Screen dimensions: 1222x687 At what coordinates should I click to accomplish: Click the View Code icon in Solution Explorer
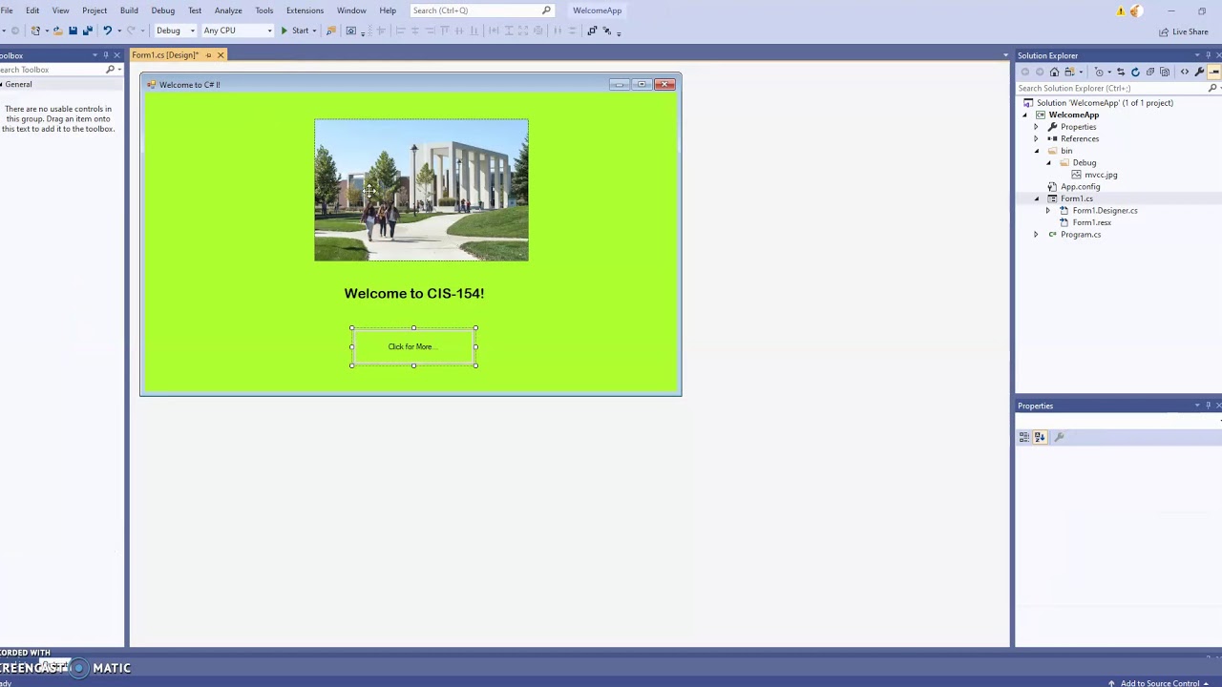1185,72
